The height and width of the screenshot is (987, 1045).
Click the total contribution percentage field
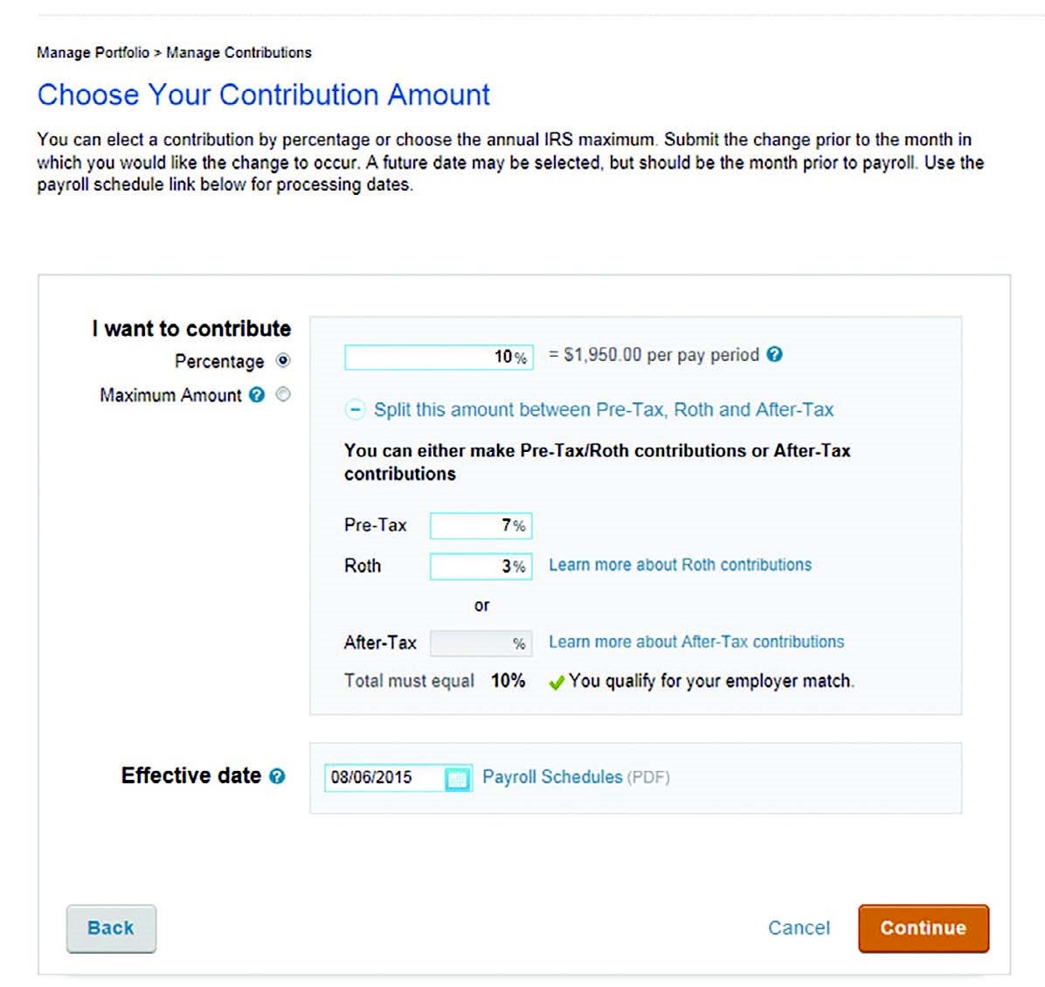coord(437,357)
